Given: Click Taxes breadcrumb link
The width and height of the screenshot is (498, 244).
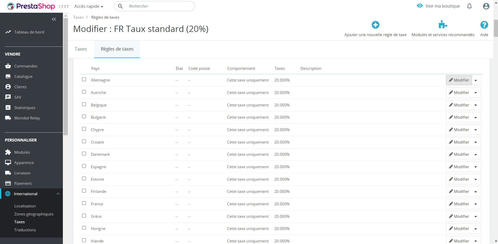Looking at the screenshot, I should (x=78, y=17).
